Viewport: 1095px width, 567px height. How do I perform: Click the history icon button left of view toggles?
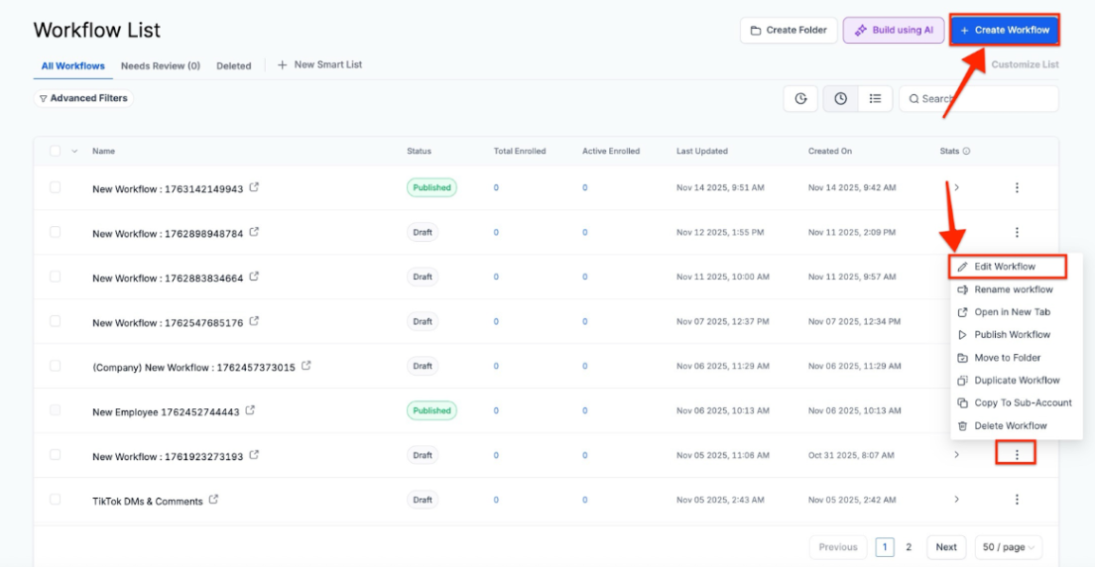point(800,99)
